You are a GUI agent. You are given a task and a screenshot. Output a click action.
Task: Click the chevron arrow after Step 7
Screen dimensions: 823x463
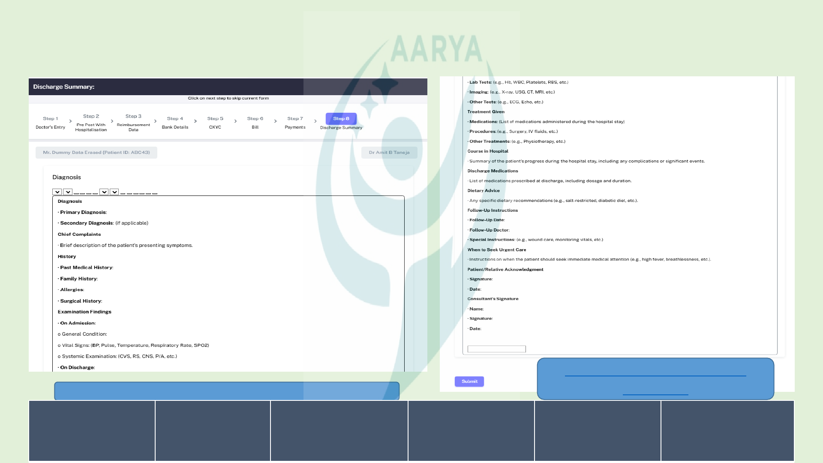click(315, 121)
